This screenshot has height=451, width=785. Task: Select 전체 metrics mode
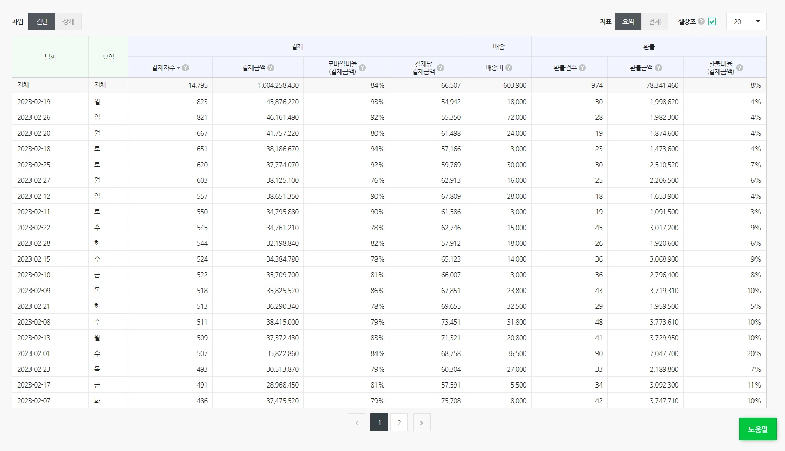654,21
